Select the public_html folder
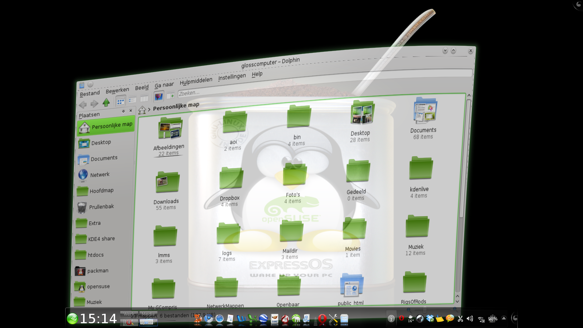The height and width of the screenshot is (328, 583). pyautogui.click(x=351, y=289)
